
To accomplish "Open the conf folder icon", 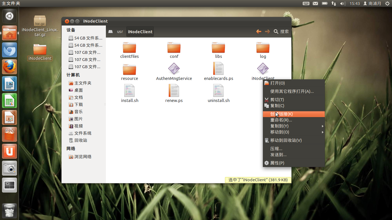I will (174, 48).
